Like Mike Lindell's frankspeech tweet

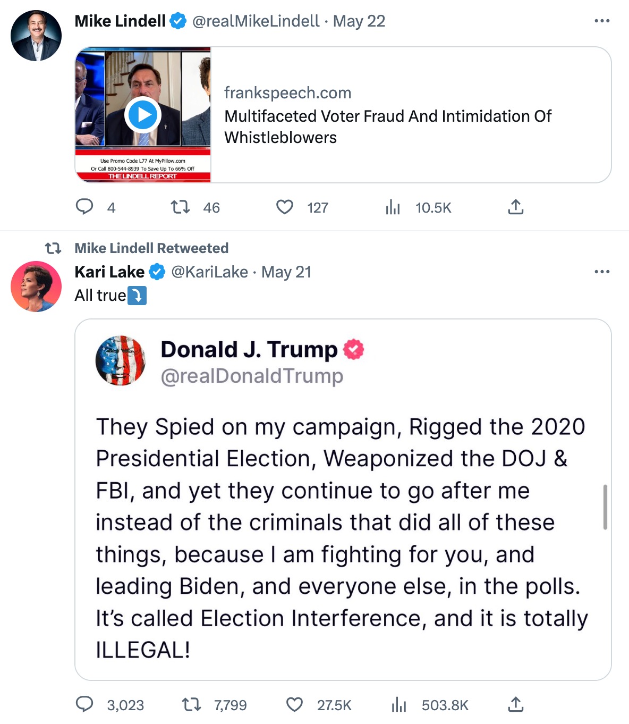point(285,207)
